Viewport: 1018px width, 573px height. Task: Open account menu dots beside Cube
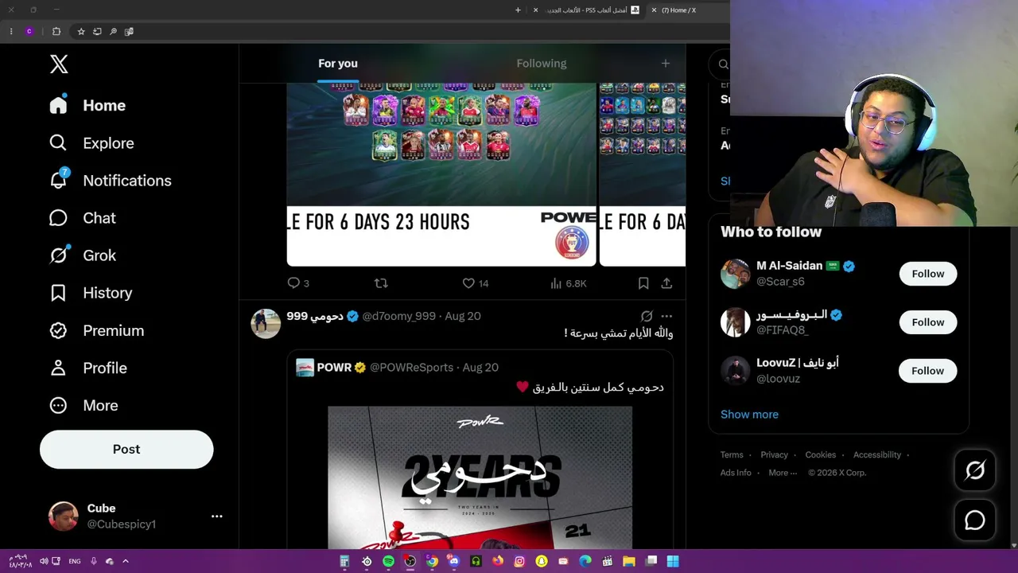(x=216, y=516)
